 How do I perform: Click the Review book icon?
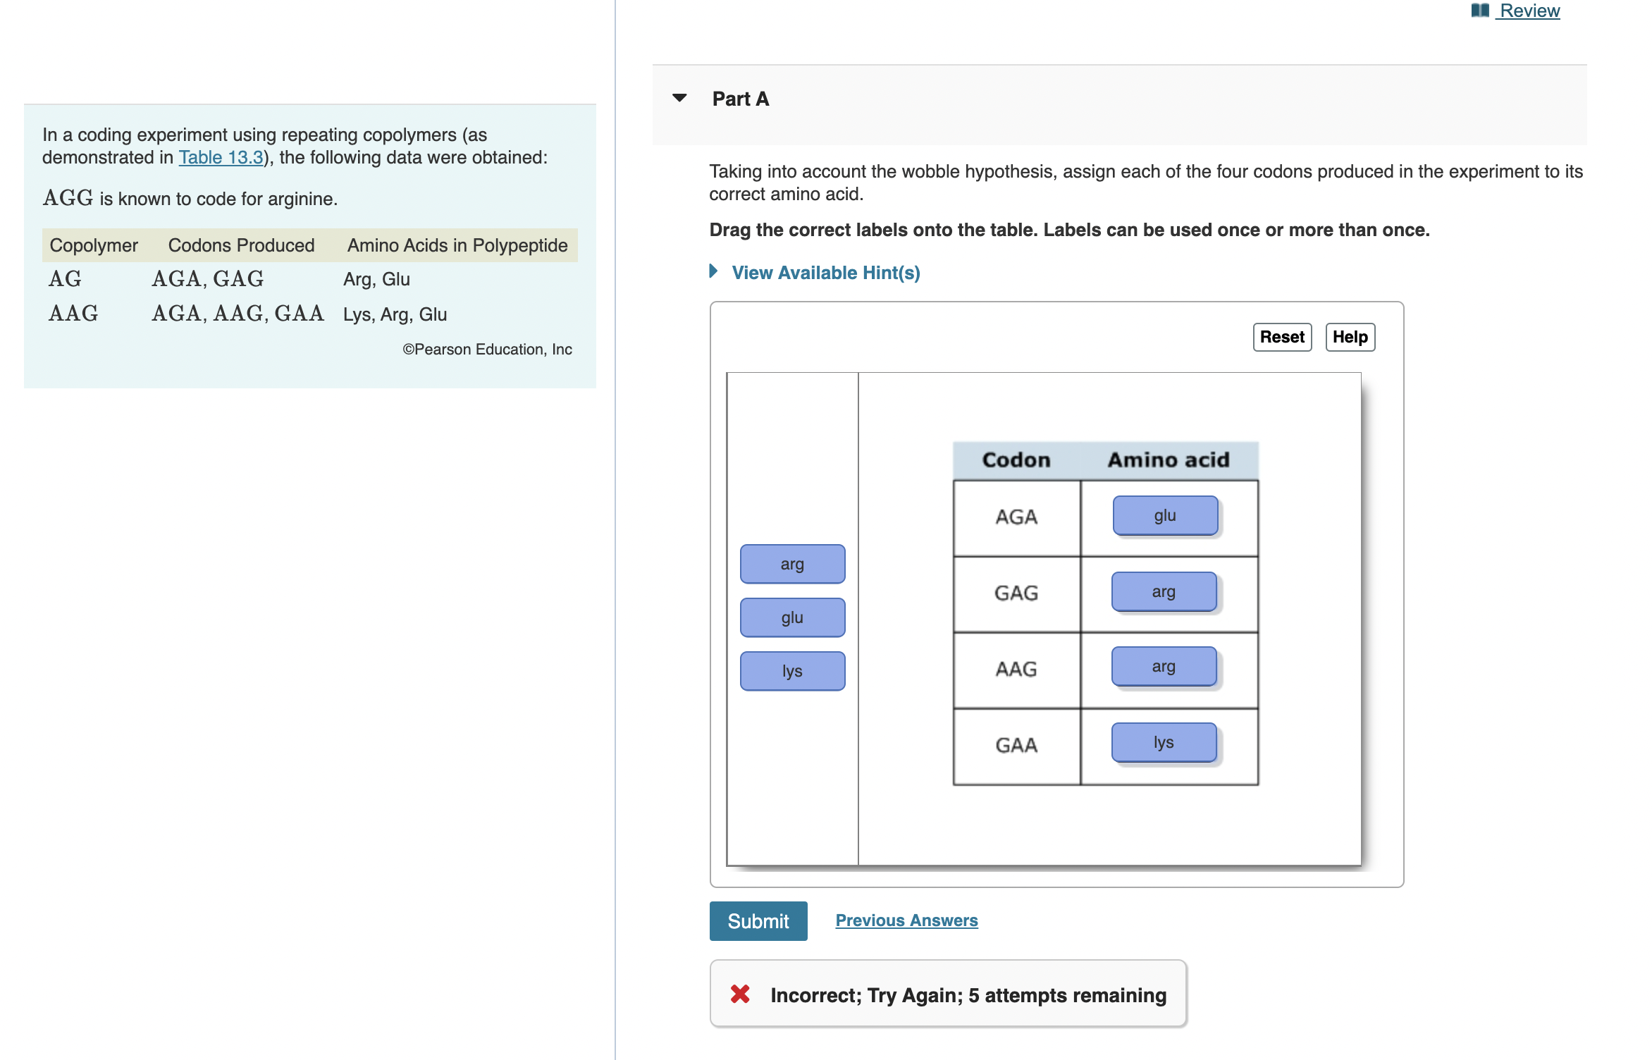(1479, 11)
